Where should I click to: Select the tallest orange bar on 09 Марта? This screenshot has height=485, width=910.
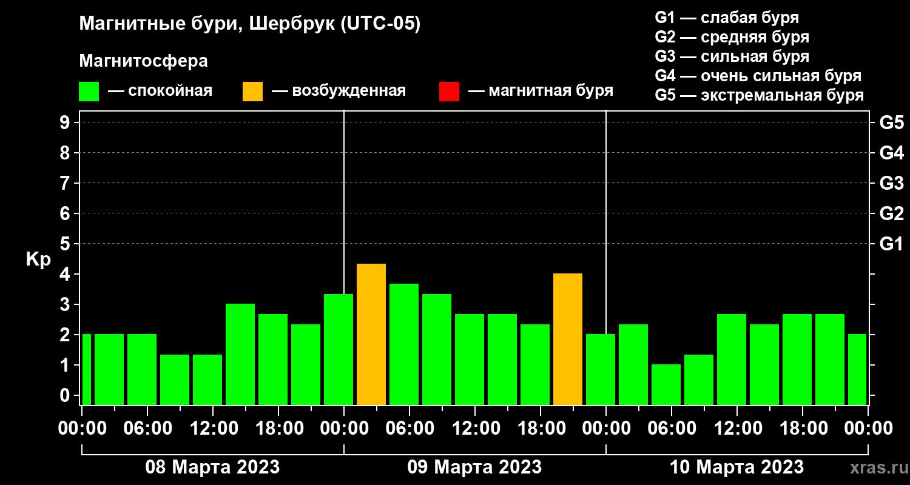371,334
